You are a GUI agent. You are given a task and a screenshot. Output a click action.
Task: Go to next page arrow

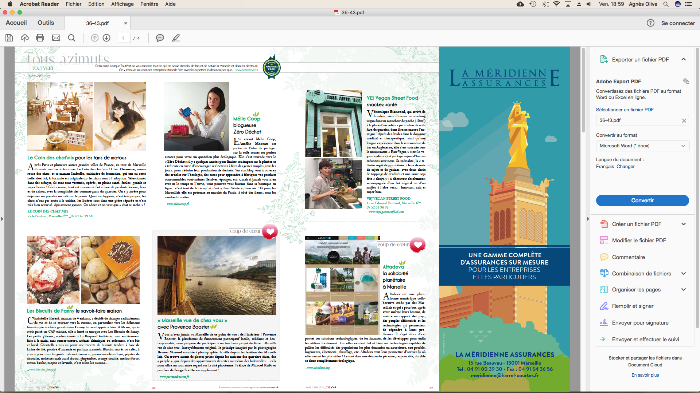click(x=106, y=38)
